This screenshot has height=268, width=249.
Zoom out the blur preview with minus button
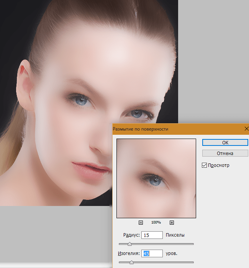141,222
